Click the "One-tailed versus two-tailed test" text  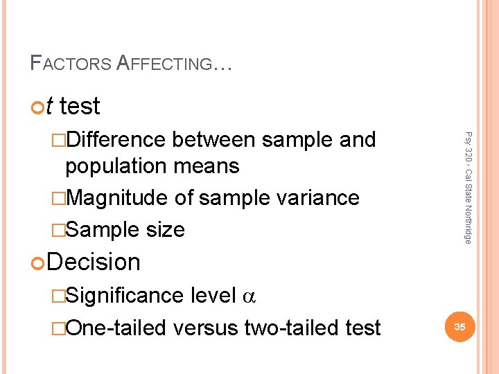tap(222, 327)
